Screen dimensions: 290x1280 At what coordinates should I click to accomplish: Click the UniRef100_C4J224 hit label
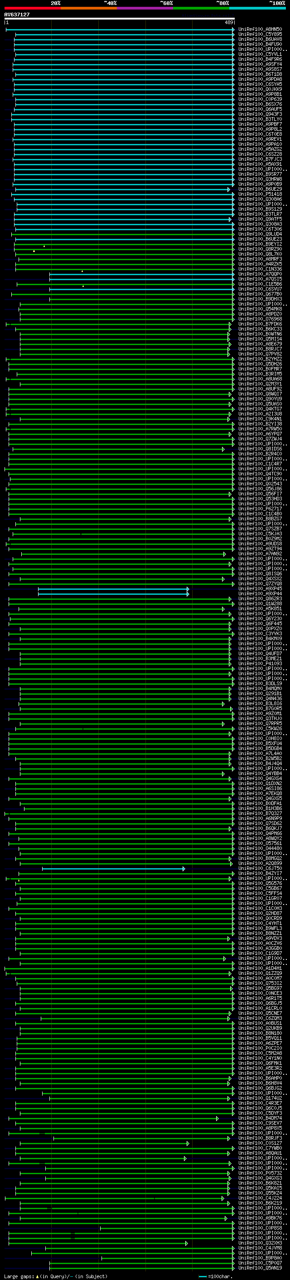click(260, 1199)
